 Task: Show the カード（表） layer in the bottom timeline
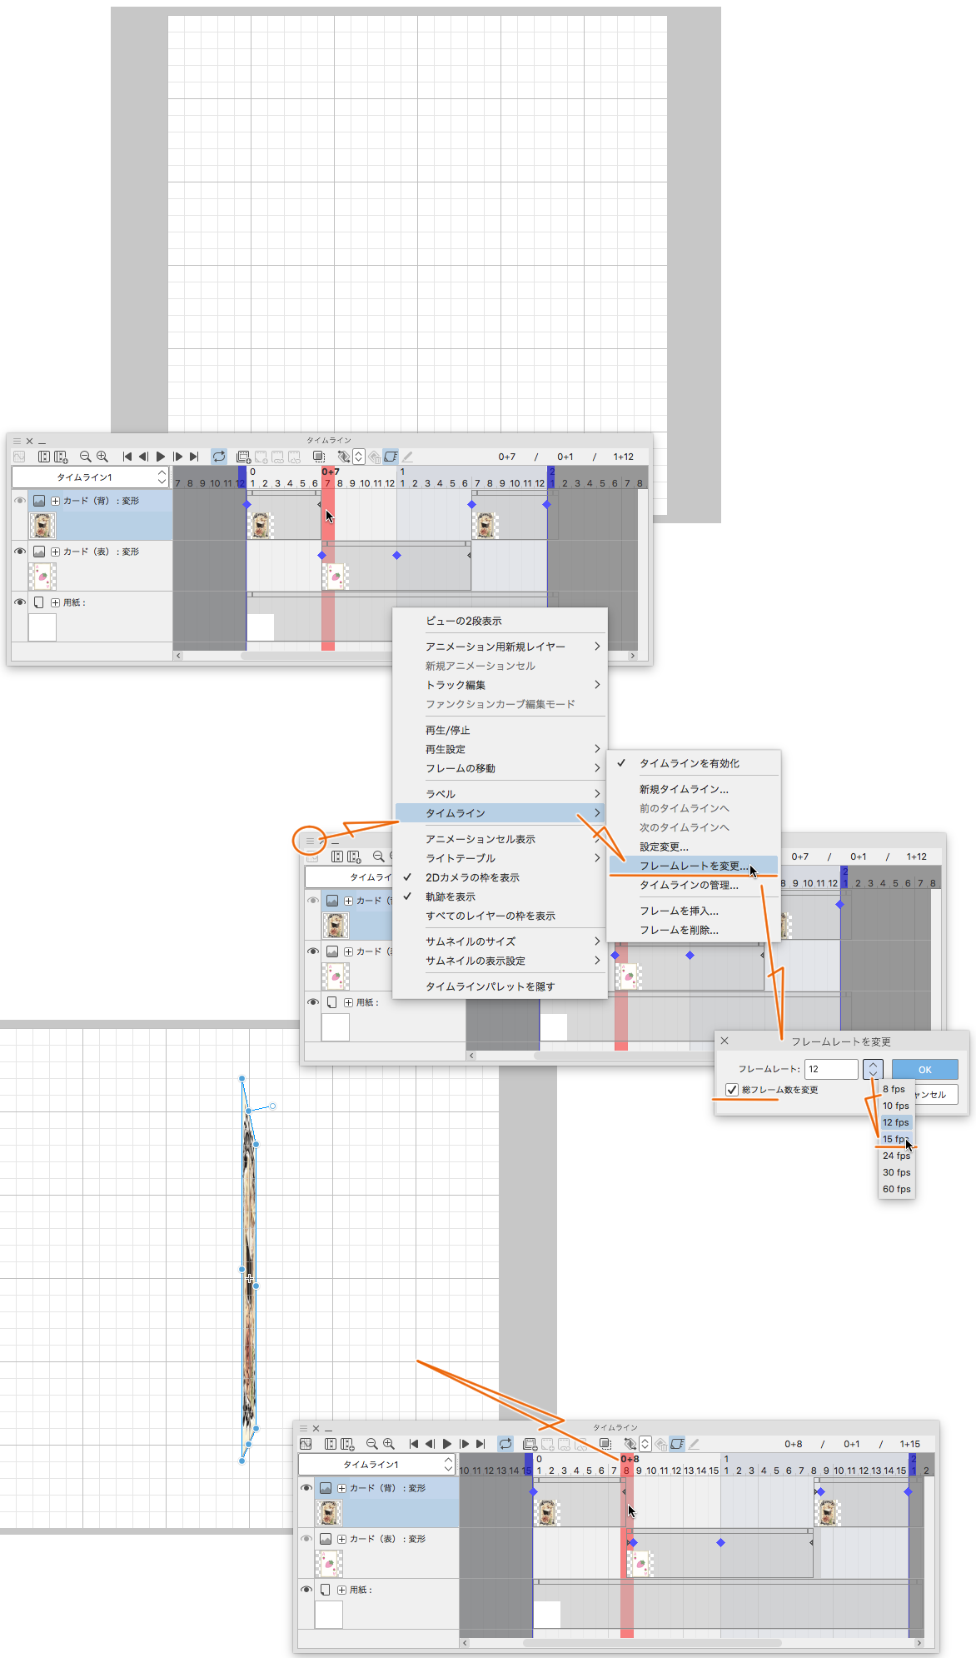306,1539
